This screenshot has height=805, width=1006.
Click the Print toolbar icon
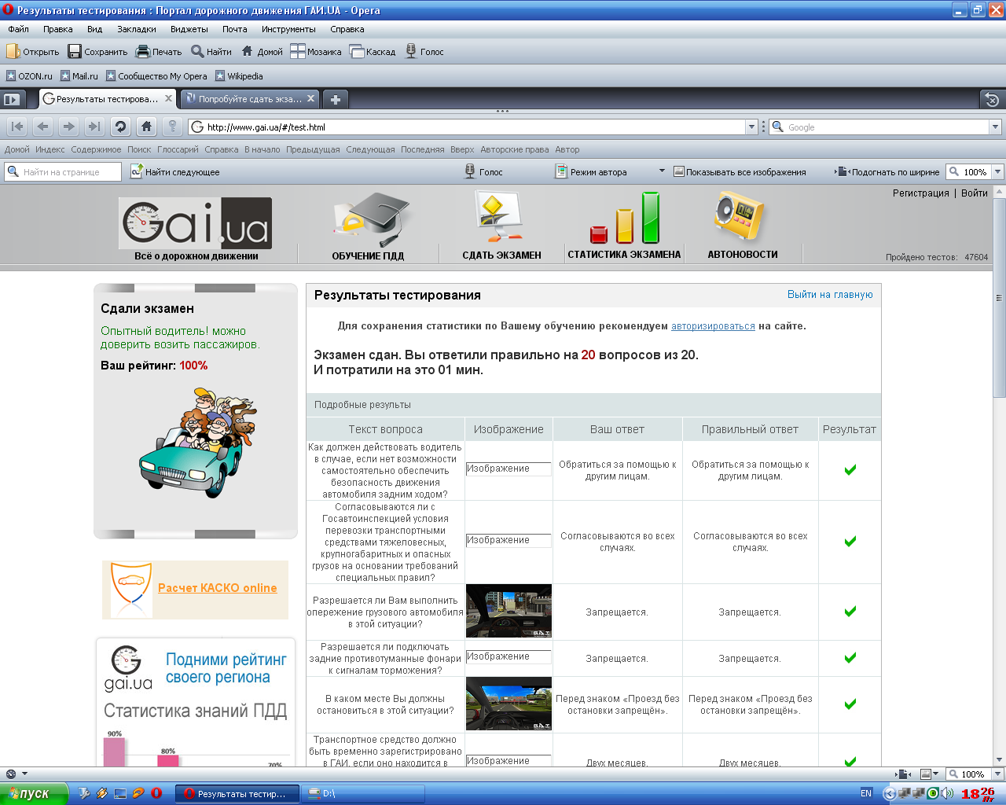tap(143, 52)
